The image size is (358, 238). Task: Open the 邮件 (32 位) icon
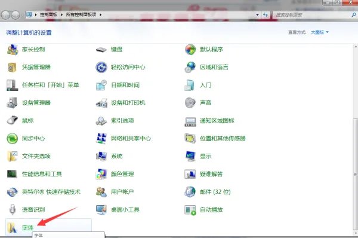(190, 192)
